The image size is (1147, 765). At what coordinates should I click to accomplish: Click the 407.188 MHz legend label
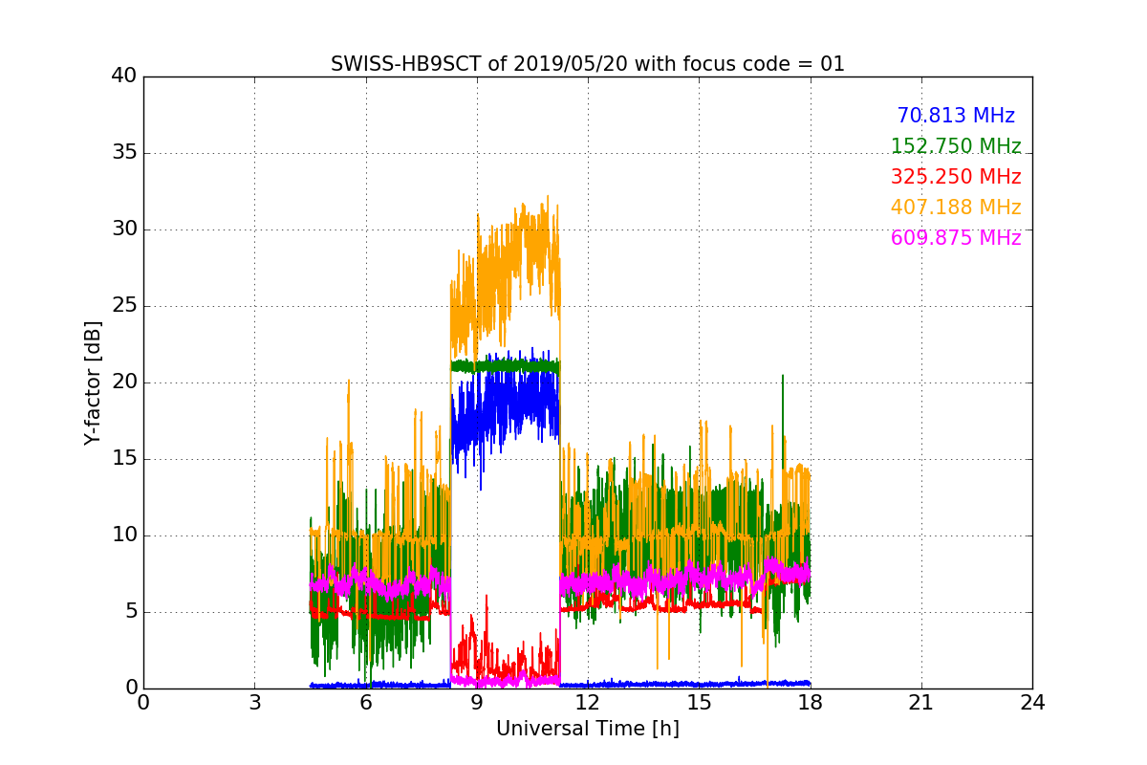coord(956,208)
